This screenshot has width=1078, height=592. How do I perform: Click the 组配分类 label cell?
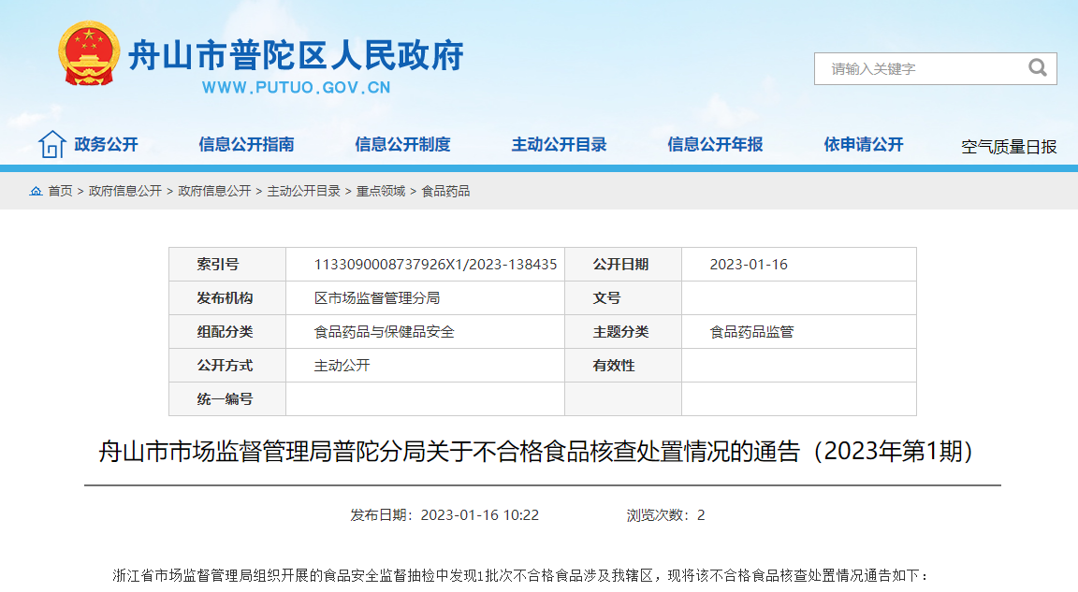coord(227,332)
